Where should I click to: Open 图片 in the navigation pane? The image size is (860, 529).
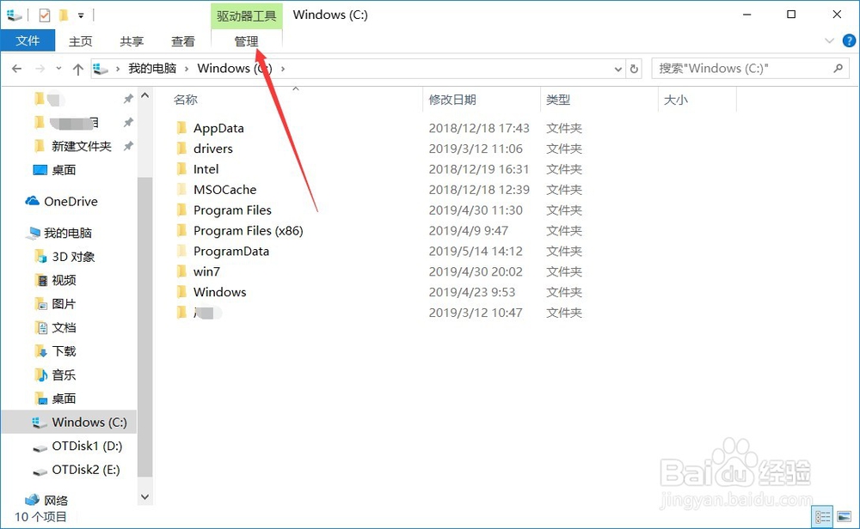pyautogui.click(x=64, y=304)
